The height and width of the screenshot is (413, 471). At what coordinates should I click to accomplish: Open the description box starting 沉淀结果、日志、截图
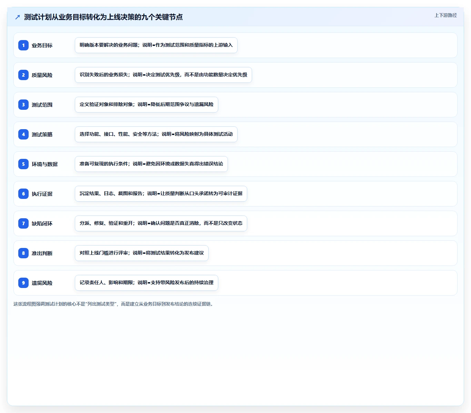click(x=161, y=194)
